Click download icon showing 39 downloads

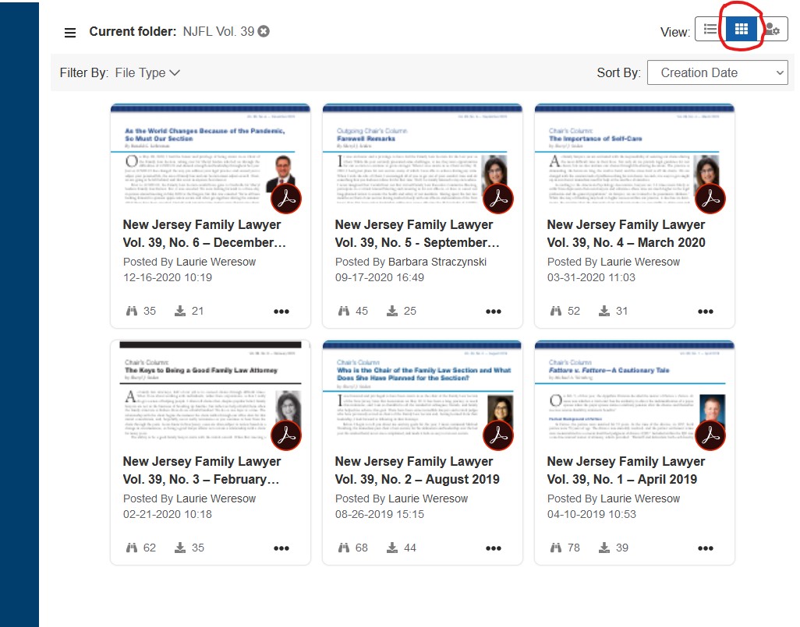point(604,548)
